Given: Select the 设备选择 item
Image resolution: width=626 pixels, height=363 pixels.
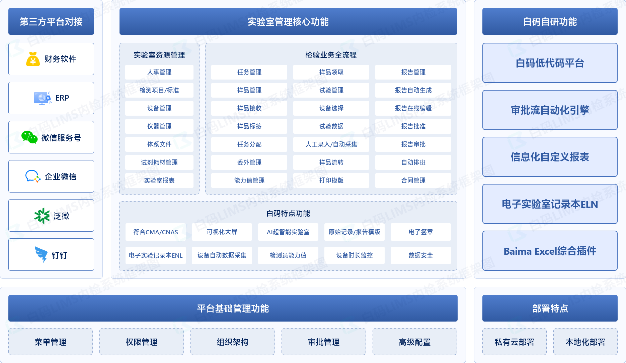Looking at the screenshot, I should pos(331,108).
